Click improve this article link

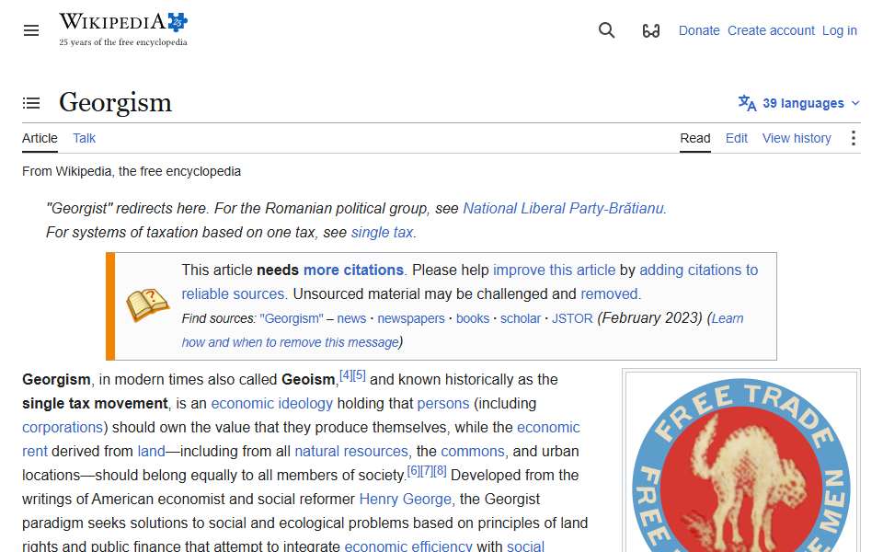coord(554,270)
